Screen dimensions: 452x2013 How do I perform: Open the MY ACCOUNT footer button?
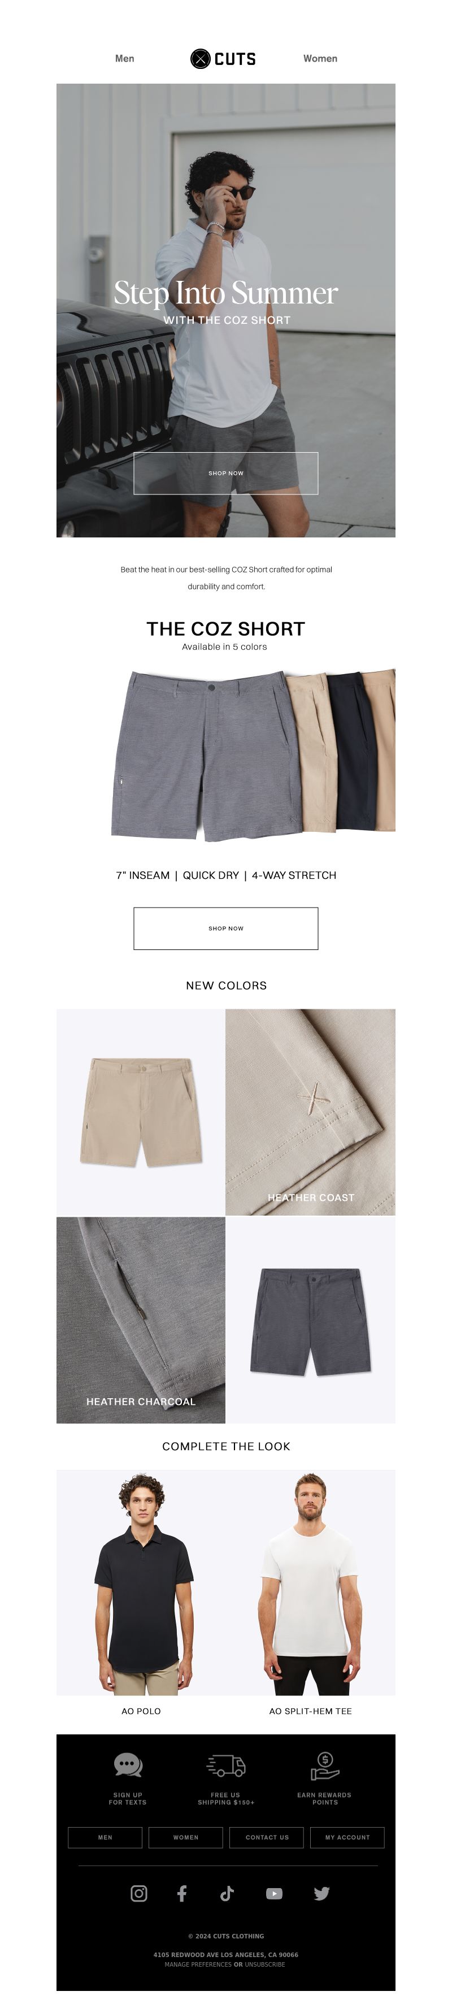point(347,1837)
